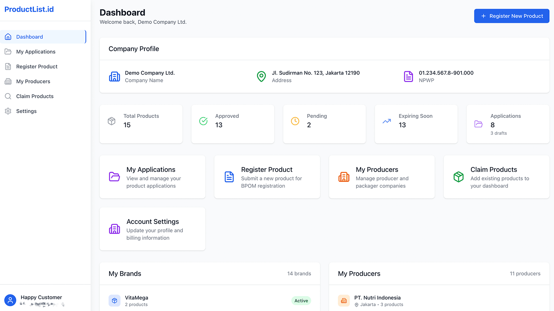Click the Settings gear icon
Viewport: 554px width, 311px height.
pyautogui.click(x=8, y=111)
